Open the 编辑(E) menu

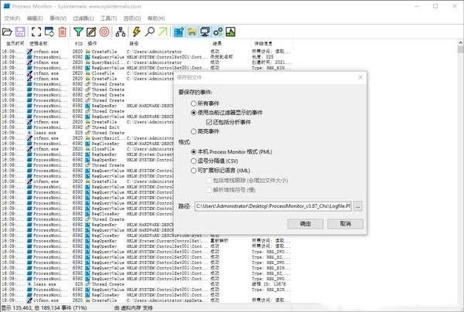(35, 18)
